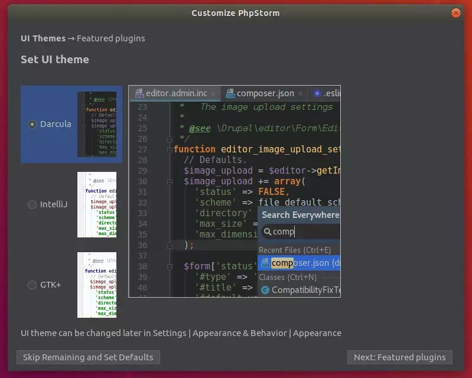The width and height of the screenshot is (472, 378).
Task: Click the JSON file icon on composer.json tab
Action: [230, 93]
